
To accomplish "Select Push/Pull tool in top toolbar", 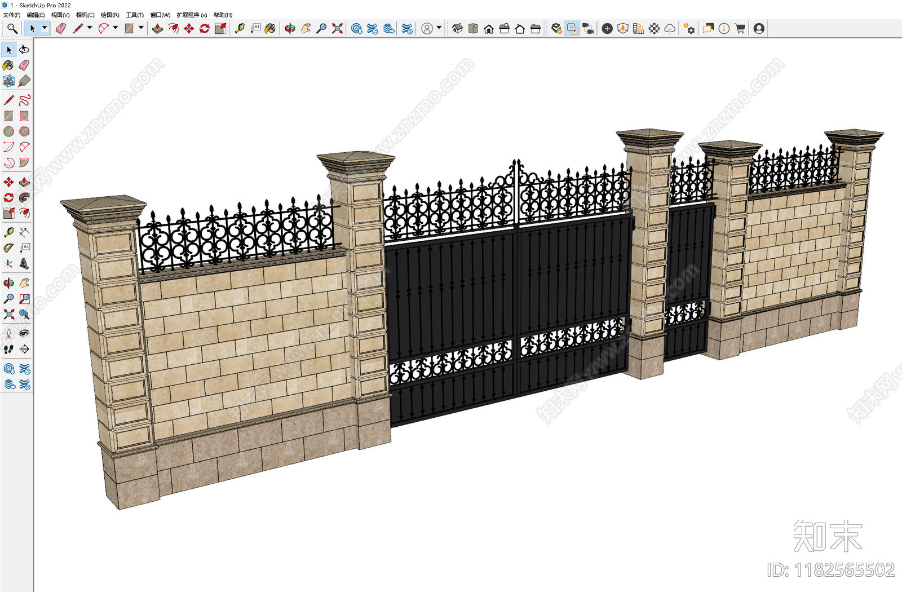I will click(x=158, y=28).
